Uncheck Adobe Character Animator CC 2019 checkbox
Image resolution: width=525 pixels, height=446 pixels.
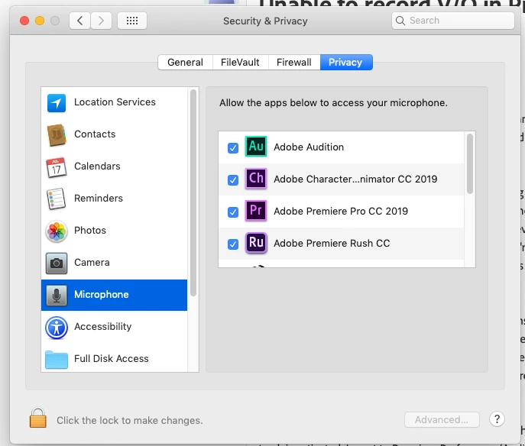pos(233,180)
